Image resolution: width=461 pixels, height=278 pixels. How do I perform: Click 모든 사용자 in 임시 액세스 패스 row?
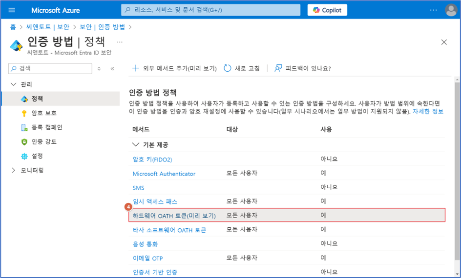tap(242, 201)
